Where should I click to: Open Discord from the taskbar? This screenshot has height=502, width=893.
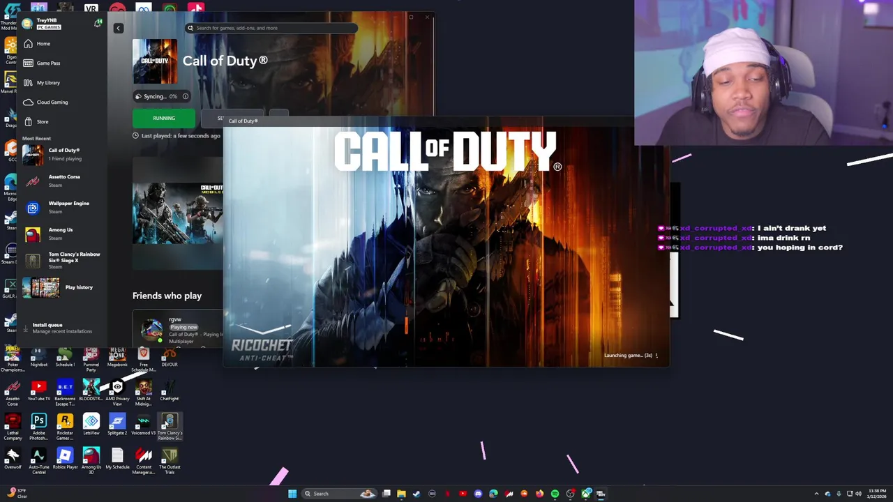pos(478,494)
